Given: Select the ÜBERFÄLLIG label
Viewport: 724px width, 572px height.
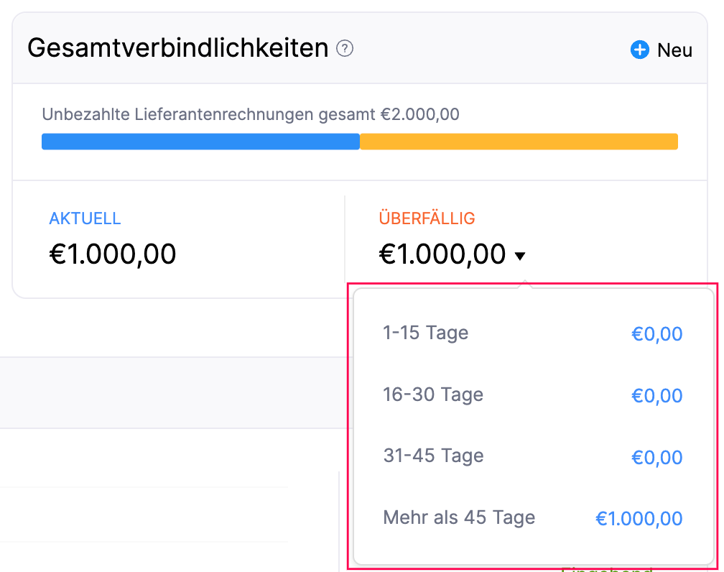Looking at the screenshot, I should (427, 219).
